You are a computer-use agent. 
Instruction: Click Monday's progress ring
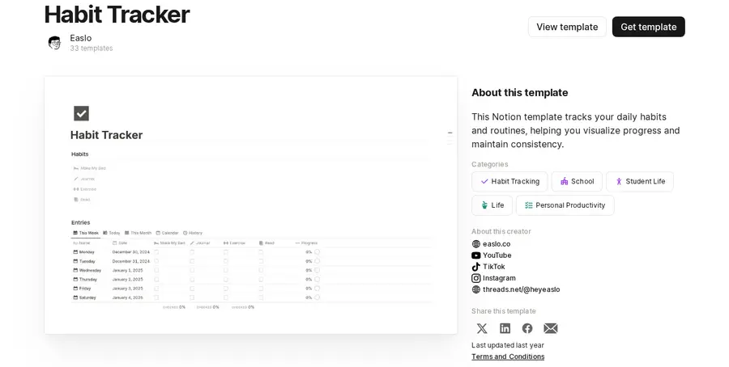pyautogui.click(x=317, y=252)
